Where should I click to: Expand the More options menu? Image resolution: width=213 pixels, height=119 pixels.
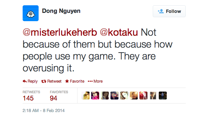pos(95,81)
